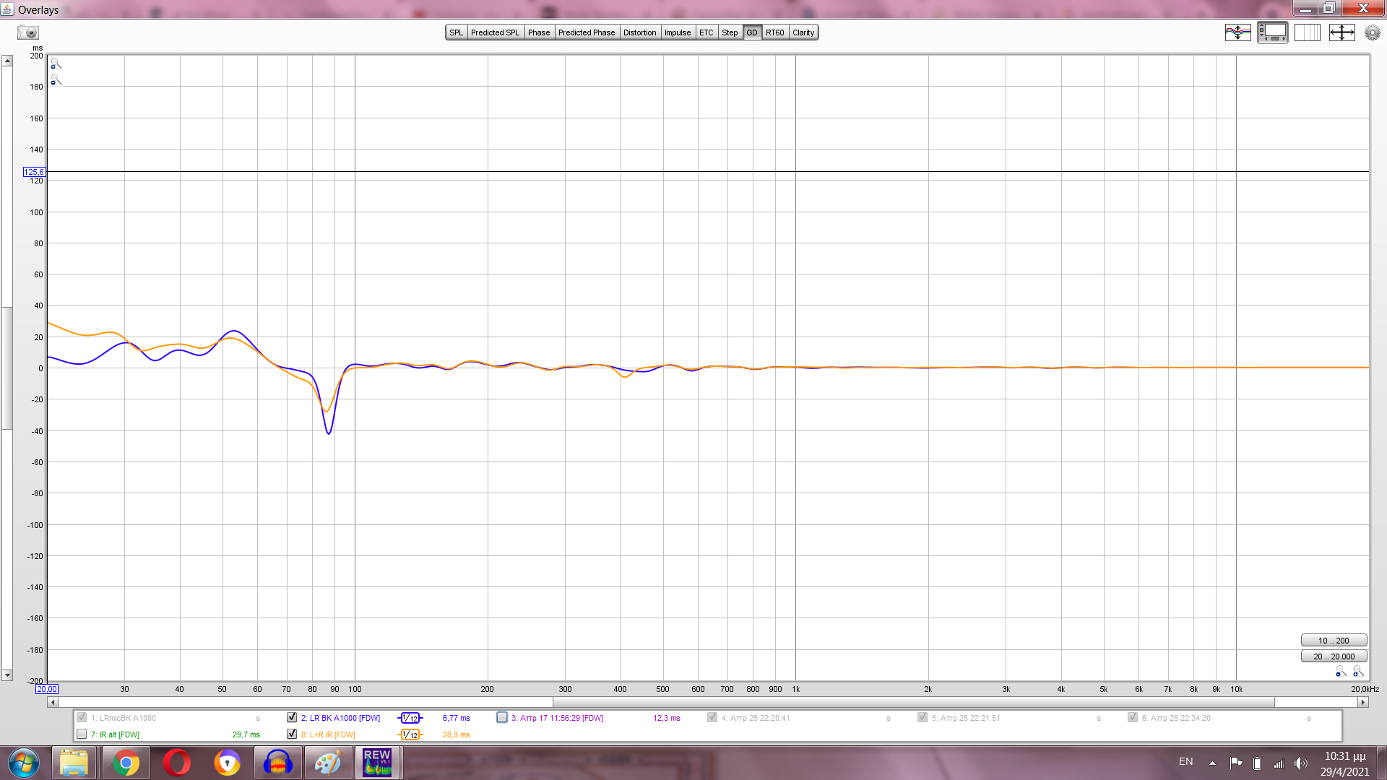Open the graph controls gear icon
The image size is (1387, 780).
coord(1372,32)
